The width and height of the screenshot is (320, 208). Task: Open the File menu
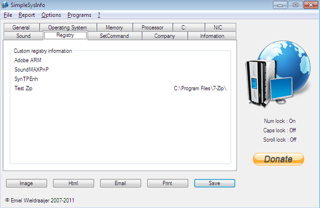(8, 15)
